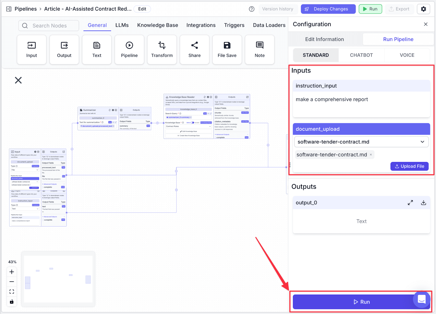Open the Integrations tab

click(201, 25)
